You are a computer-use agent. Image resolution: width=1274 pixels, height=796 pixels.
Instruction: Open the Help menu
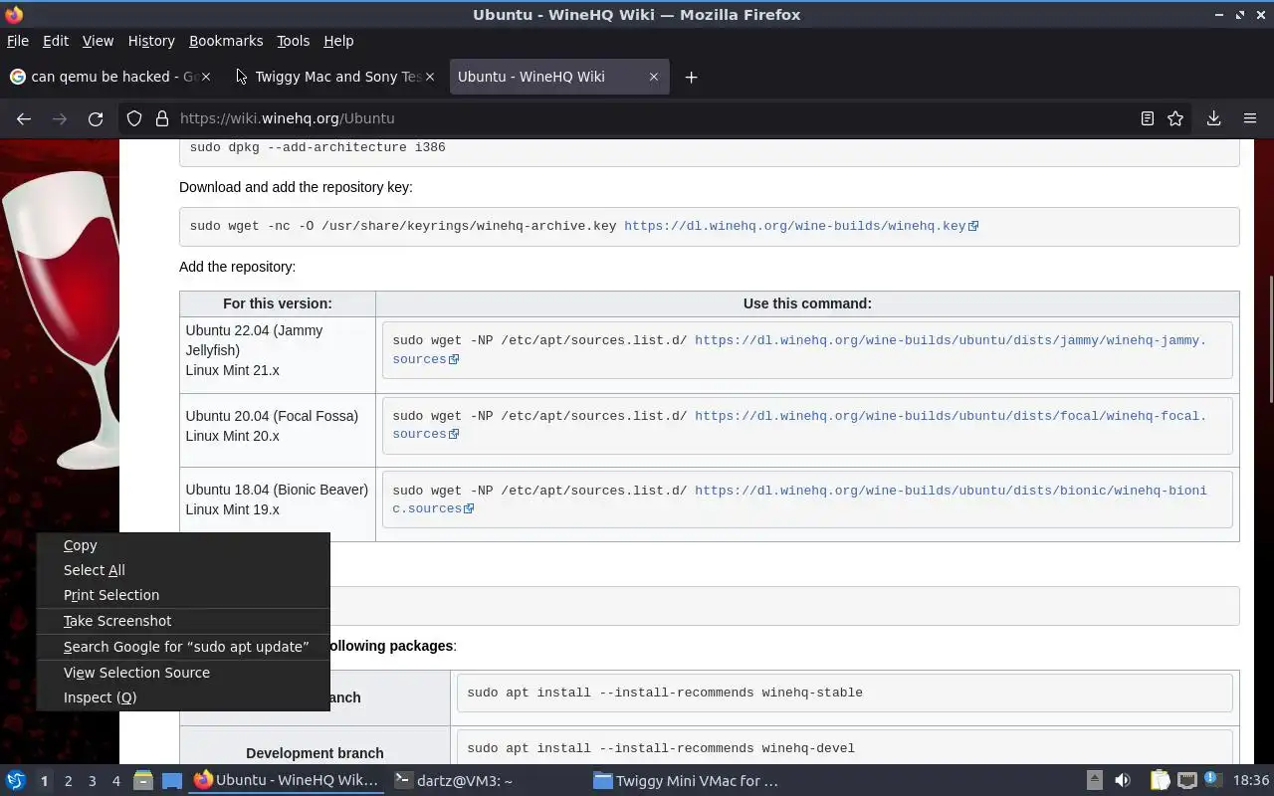[338, 41]
